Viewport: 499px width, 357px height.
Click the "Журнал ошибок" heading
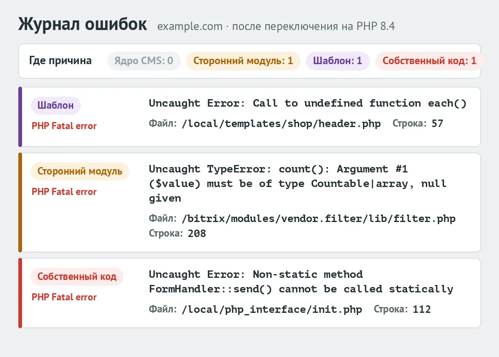point(82,25)
